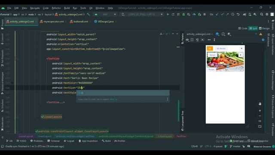Click the align icon in design toolbar

203,40
